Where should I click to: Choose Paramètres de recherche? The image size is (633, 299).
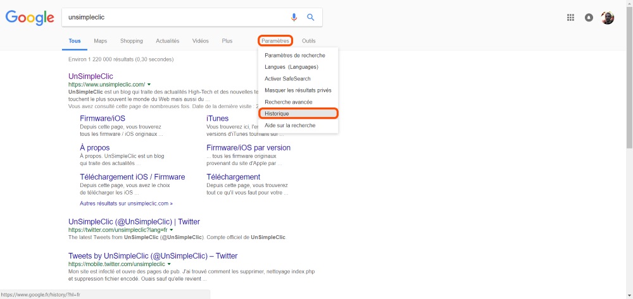298,55
